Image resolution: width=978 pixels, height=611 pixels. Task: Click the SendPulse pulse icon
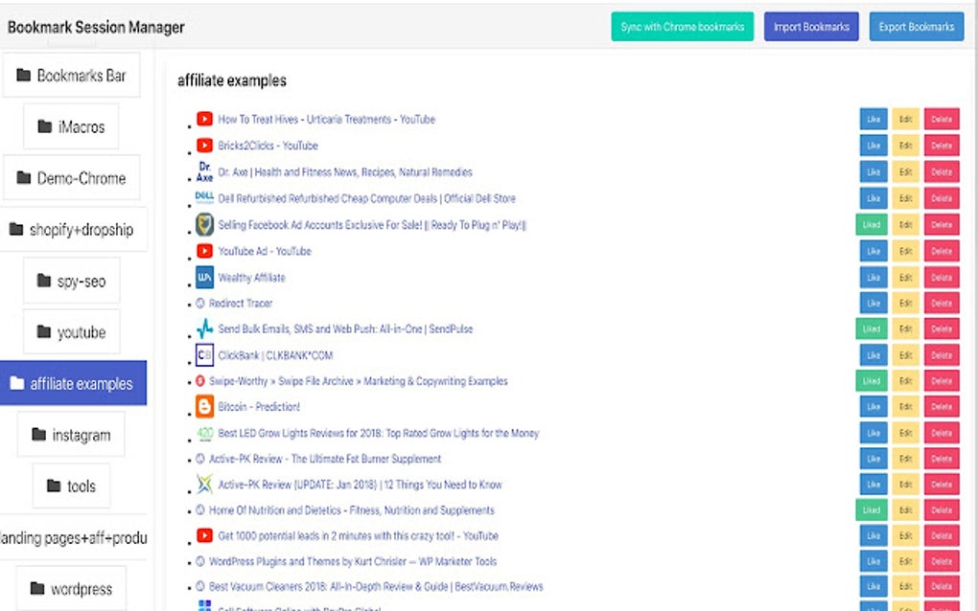pyautogui.click(x=204, y=328)
